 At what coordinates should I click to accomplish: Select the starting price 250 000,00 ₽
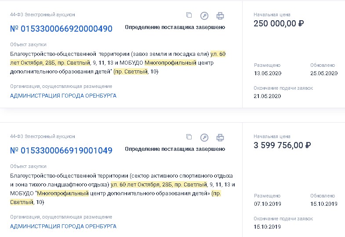[x=279, y=24]
